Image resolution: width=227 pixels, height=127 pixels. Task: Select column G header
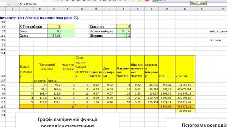[x=82, y=9]
